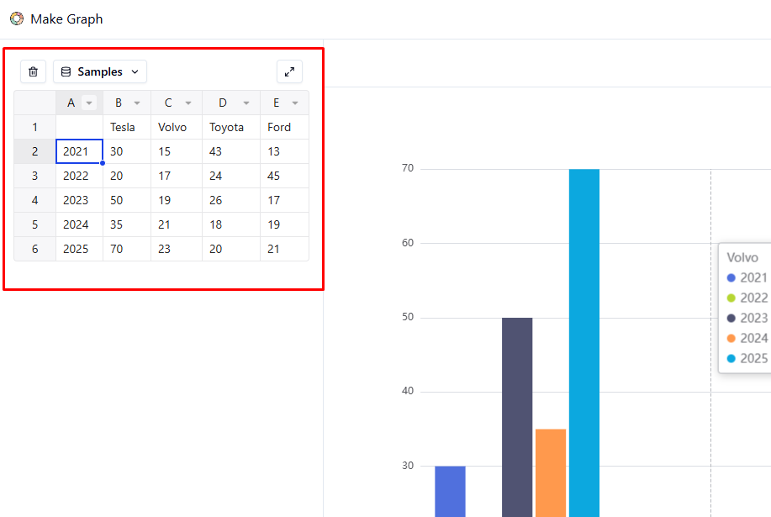Select Ford 2021 value 13

pyautogui.click(x=285, y=151)
